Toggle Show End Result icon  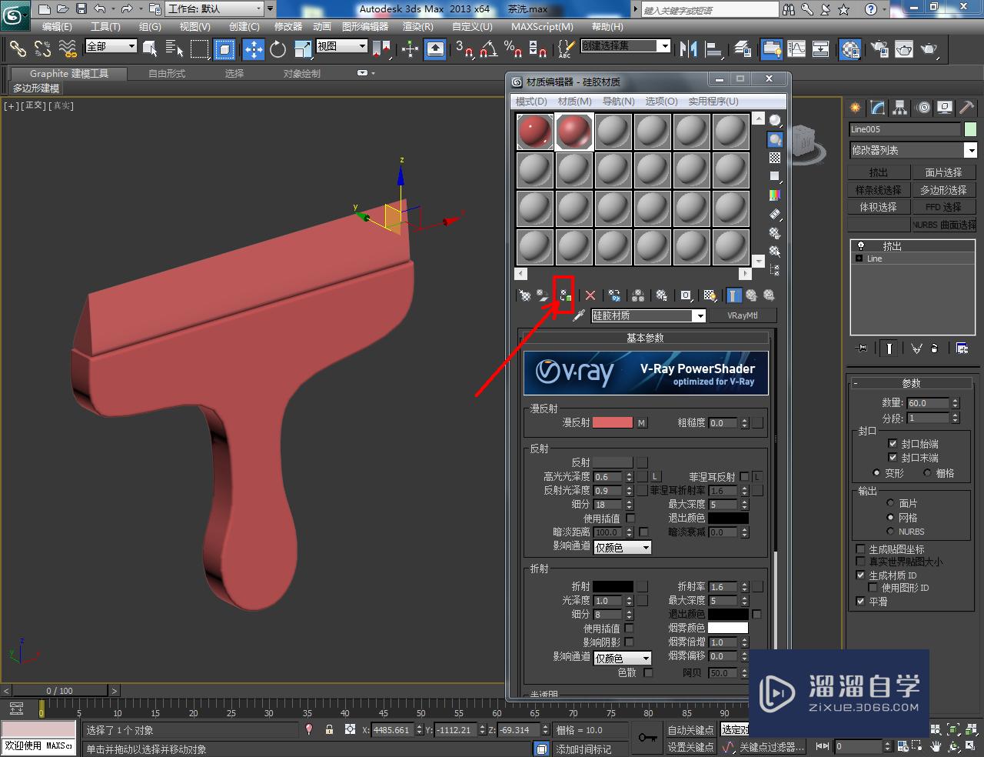click(x=734, y=295)
